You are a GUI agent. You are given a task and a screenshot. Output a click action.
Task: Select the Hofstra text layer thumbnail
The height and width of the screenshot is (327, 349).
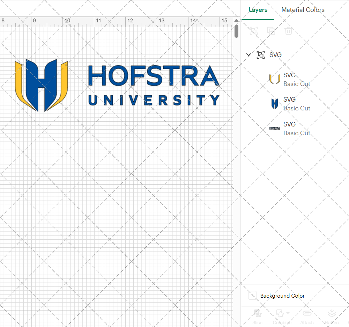[275, 128]
